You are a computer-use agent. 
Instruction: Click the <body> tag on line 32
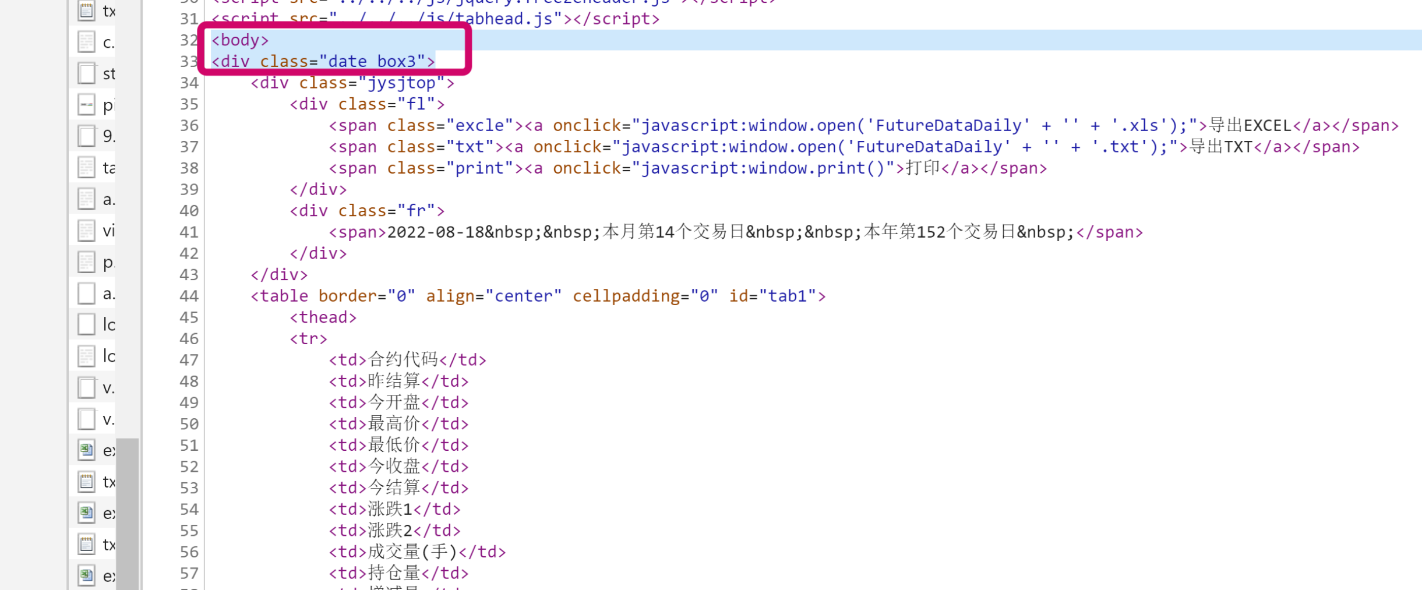click(x=240, y=40)
